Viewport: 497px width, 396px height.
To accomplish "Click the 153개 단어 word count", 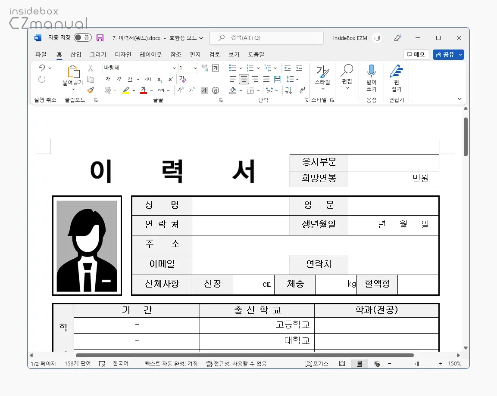I will click(78, 364).
